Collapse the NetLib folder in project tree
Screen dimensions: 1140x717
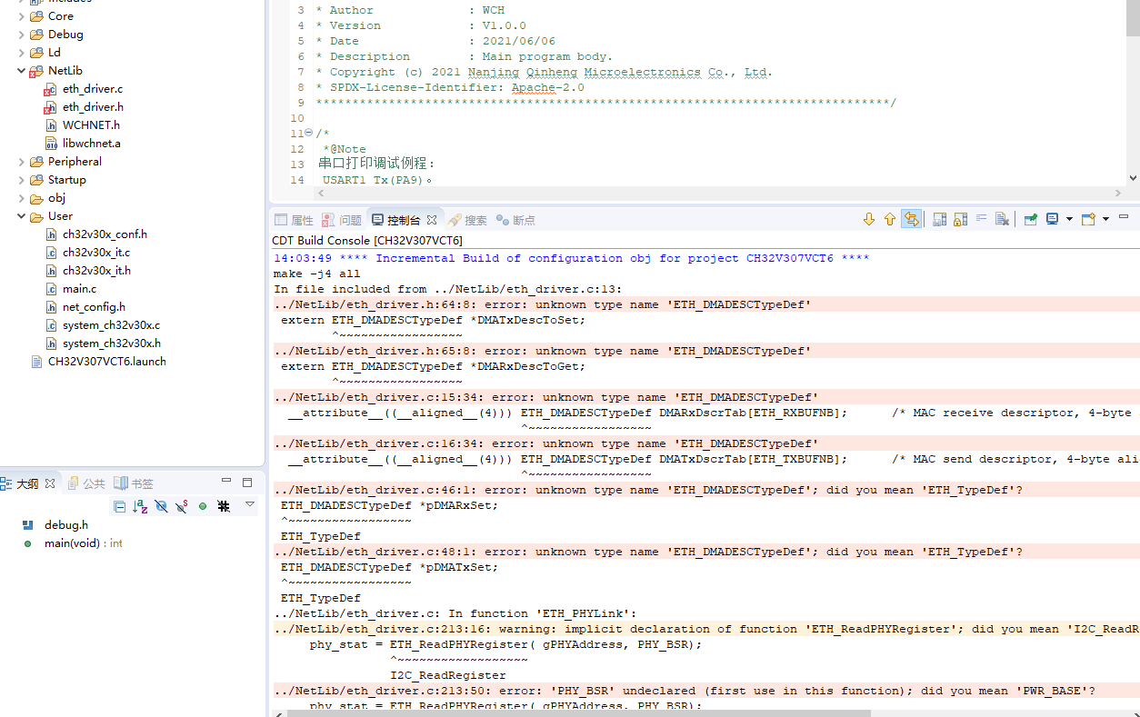coord(22,71)
